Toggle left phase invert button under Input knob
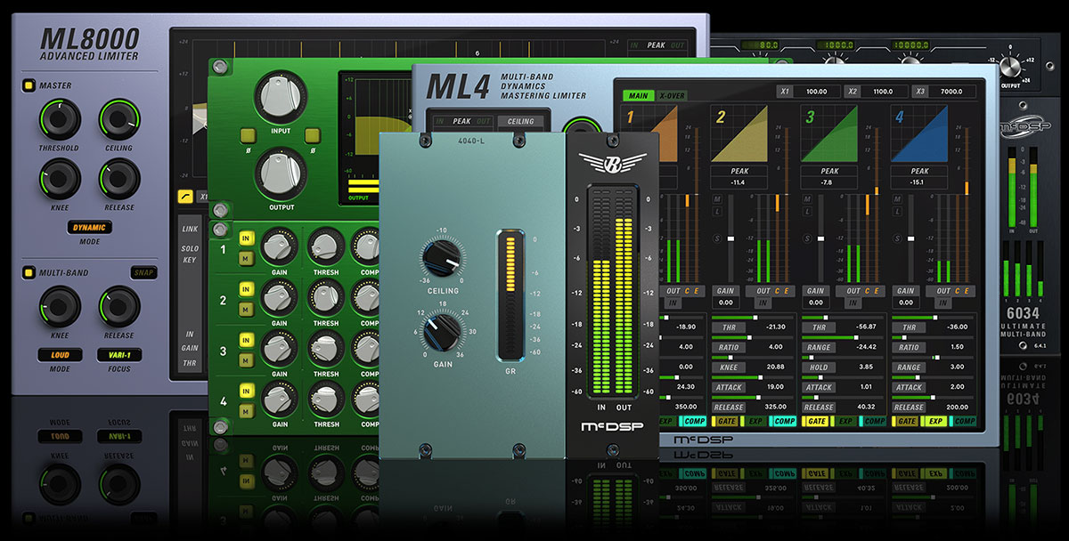Image resolution: width=1069 pixels, height=541 pixels. pos(246,135)
